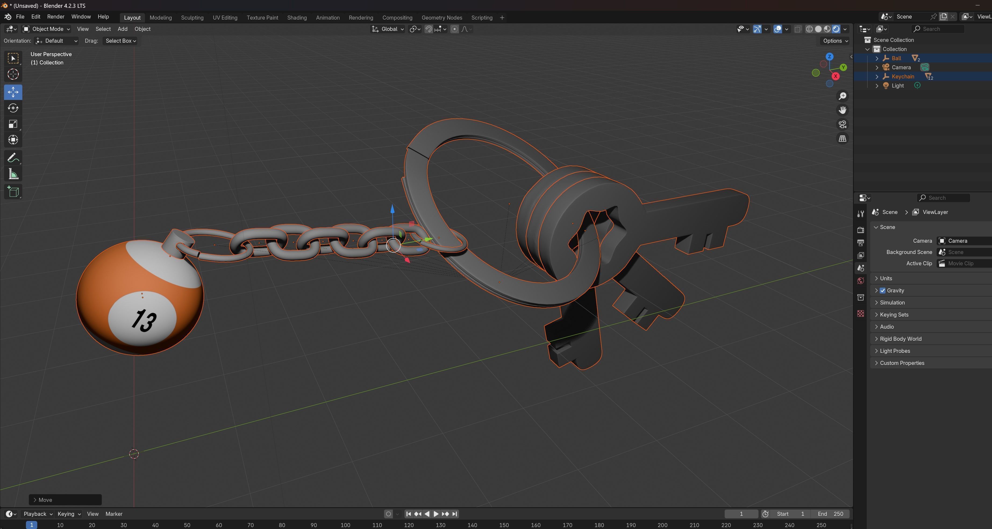Viewport: 992px width, 529px height.
Task: Open World properties tab icon
Action: click(861, 281)
